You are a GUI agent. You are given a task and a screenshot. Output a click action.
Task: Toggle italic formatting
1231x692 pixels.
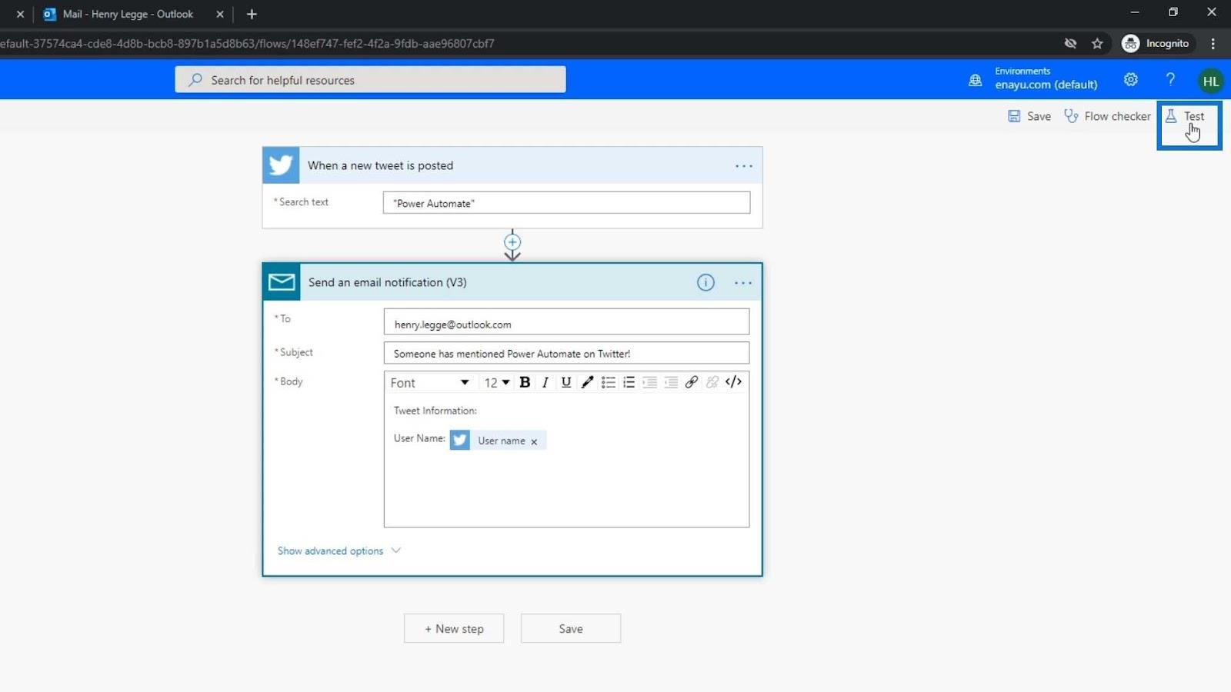[x=545, y=382]
